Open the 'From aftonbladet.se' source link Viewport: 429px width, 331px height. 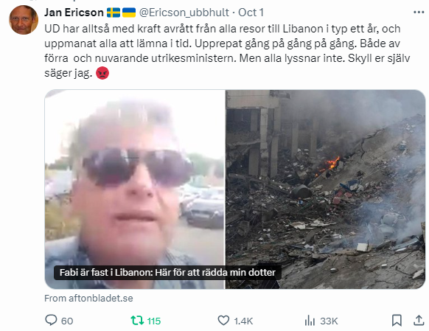click(x=88, y=298)
